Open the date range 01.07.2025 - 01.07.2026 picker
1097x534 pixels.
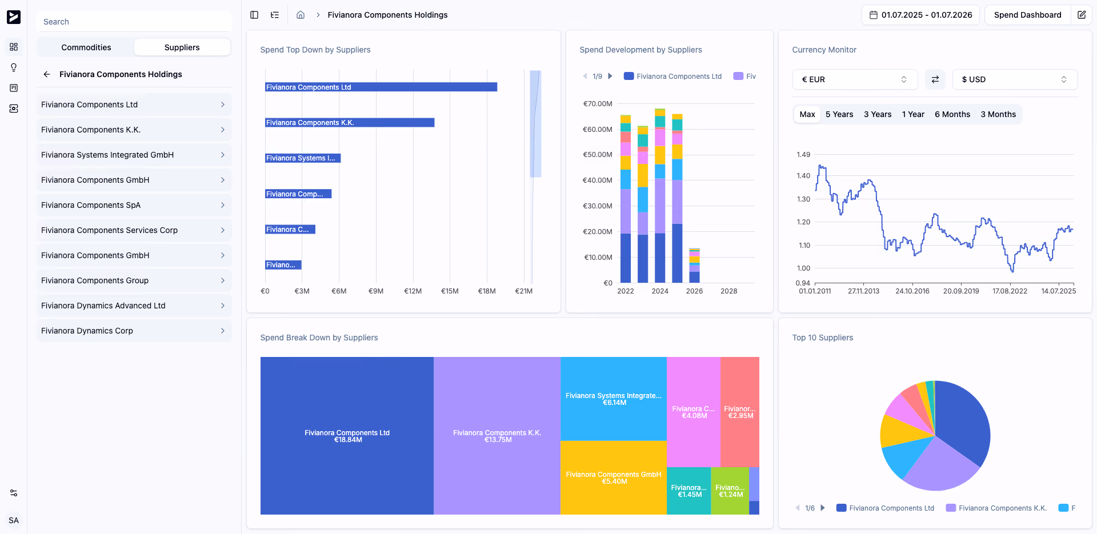(x=920, y=15)
